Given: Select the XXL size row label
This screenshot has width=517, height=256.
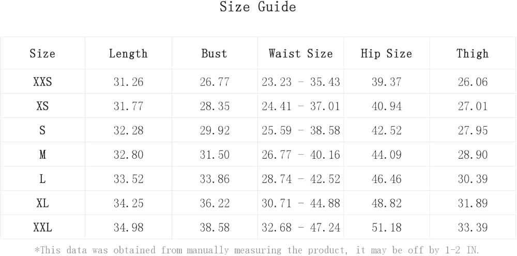Looking at the screenshot, I should click(x=42, y=228).
